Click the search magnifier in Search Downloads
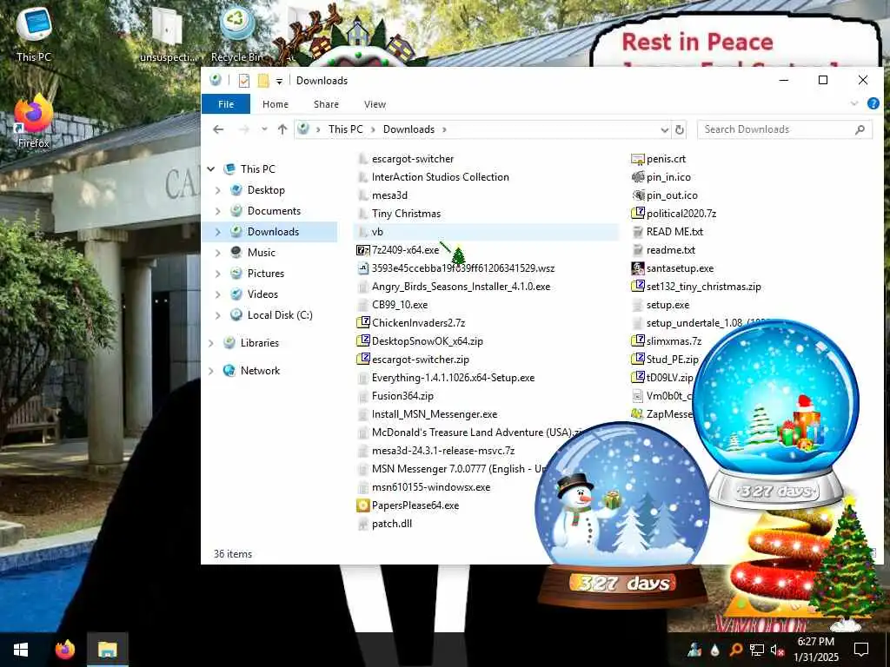 click(x=860, y=129)
